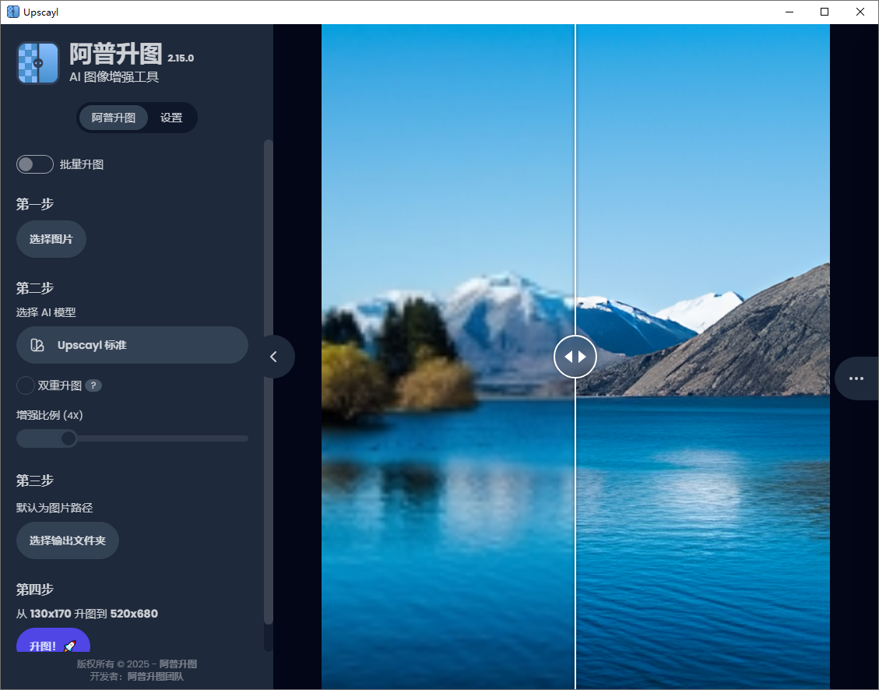The image size is (879, 690).
Task: Click the 2.15.0 version number text
Action: [181, 58]
